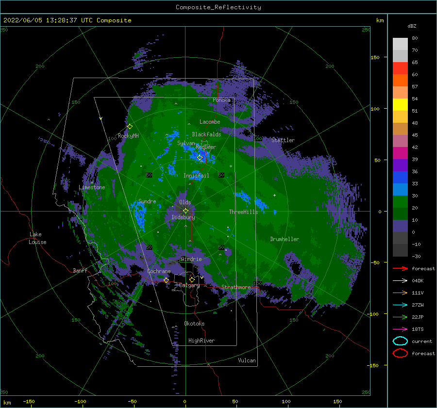
Task: Click the yellow diamond marker beside RockyMH
Action: pos(130,127)
